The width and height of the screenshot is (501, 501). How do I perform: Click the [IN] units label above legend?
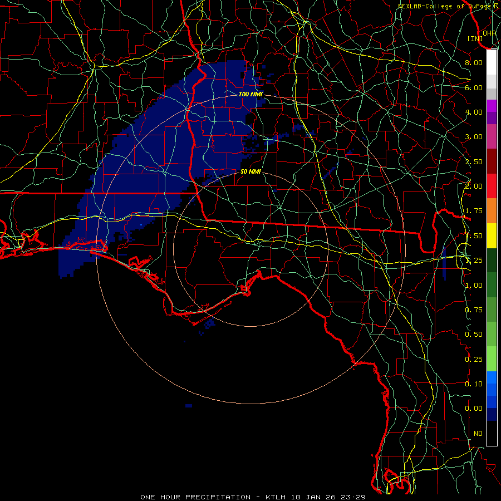[475, 38]
